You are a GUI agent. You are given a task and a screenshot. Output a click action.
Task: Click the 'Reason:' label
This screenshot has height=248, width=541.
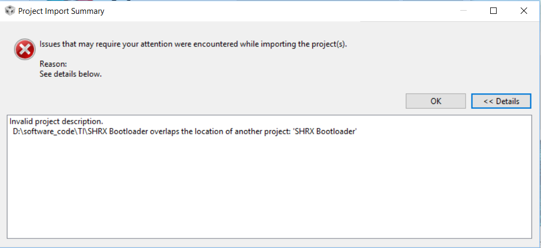tap(52, 64)
